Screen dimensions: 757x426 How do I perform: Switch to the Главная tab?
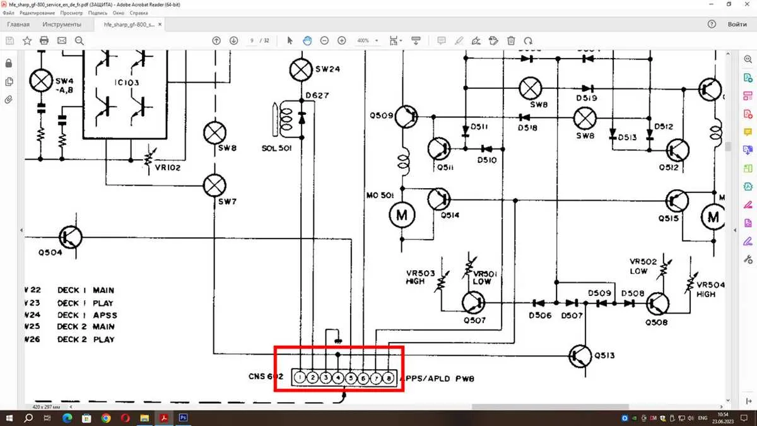[18, 25]
